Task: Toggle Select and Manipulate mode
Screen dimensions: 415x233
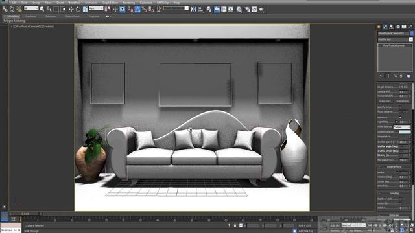Action: point(115,9)
